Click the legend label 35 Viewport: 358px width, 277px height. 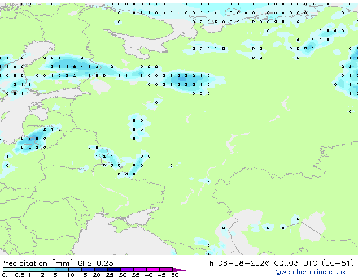pos(136,275)
